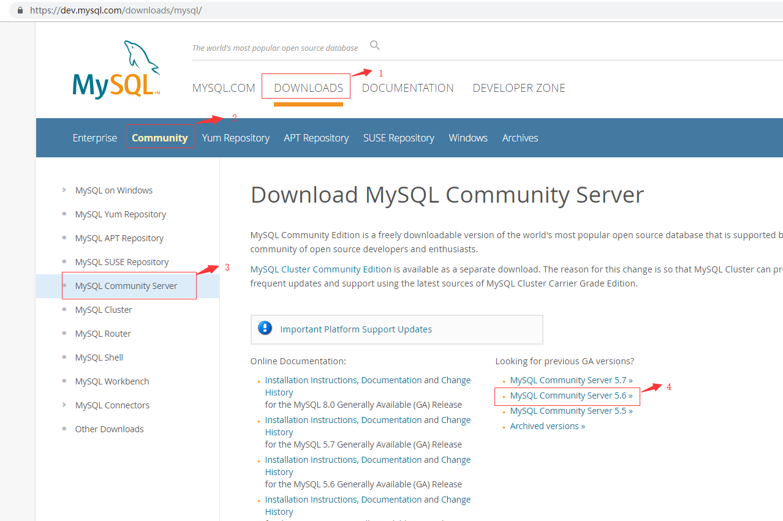783x521 pixels.
Task: Open MySQL Workbench in the sidebar
Action: click(112, 381)
